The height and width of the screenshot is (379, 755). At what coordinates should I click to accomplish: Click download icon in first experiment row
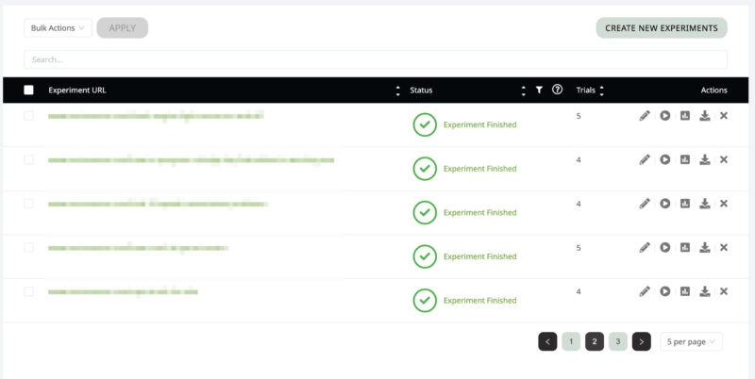point(704,116)
